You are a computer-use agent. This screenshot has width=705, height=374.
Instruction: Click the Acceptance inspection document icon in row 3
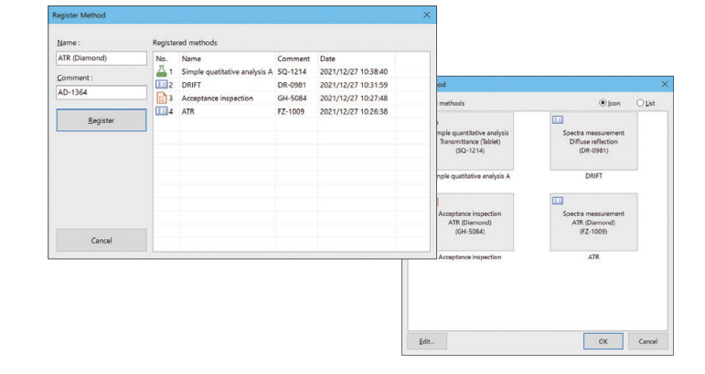tap(160, 98)
